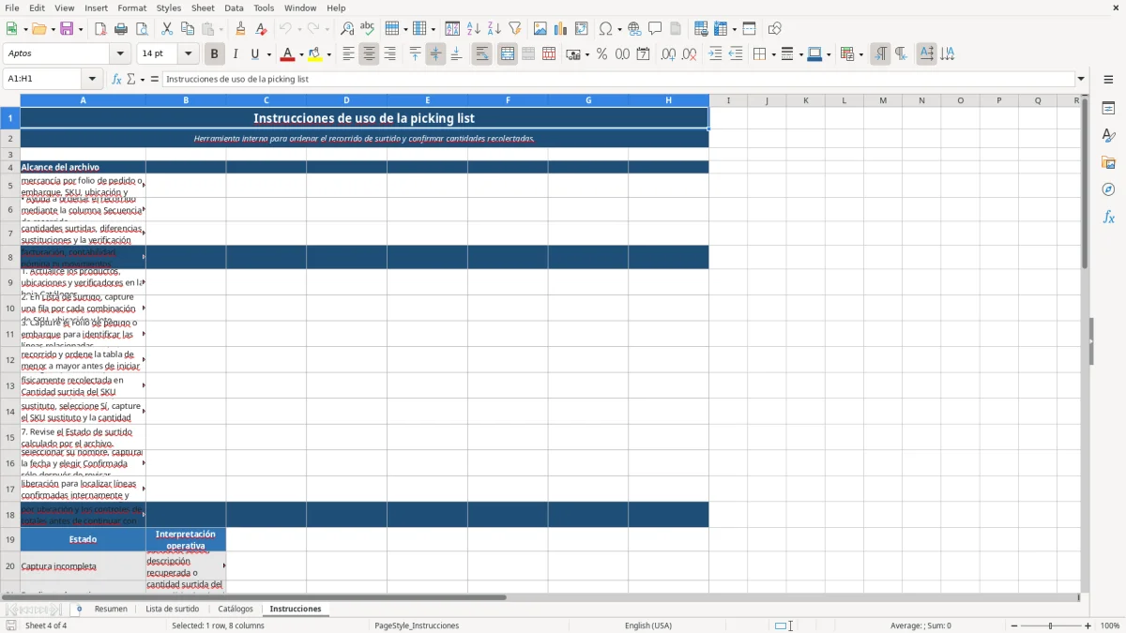Click into the formula input line

coord(618,79)
